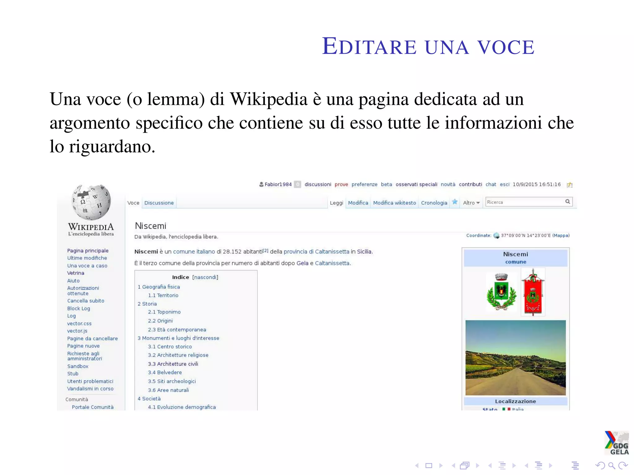Click the section lines icon
634x475 pixels.
point(538,465)
